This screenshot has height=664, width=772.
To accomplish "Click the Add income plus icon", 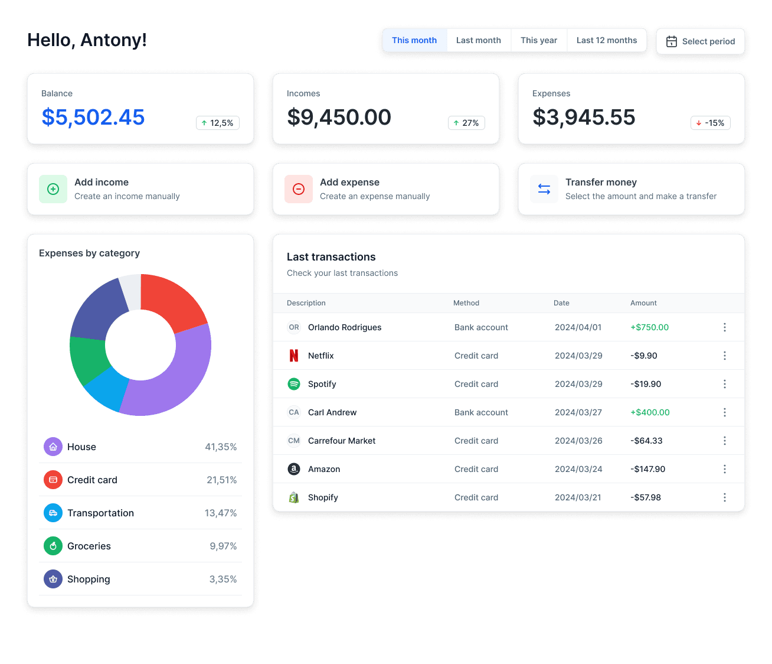I will coord(53,189).
